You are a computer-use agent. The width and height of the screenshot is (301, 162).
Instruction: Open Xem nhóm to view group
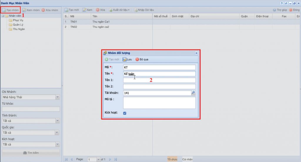click(31, 10)
